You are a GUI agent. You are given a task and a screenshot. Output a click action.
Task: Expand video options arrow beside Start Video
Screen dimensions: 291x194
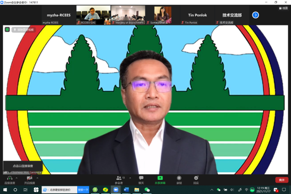pos(38,178)
